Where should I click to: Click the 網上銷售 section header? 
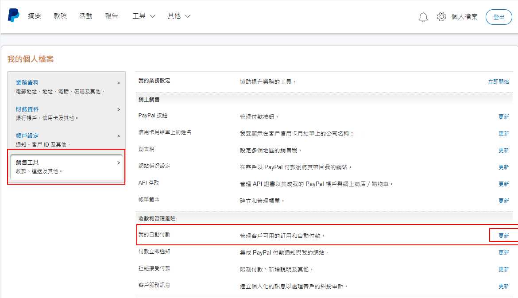(149, 99)
